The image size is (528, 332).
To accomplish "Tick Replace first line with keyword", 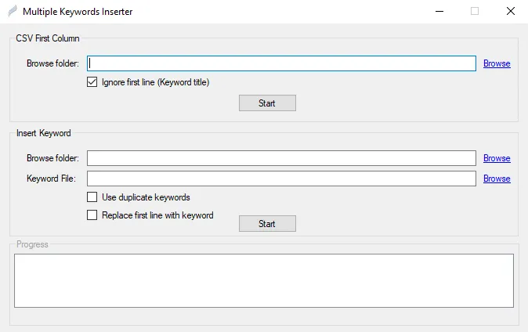I will pos(92,215).
